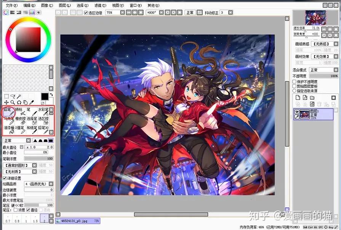Open the 抖动修正 stabilizer value dropdown
Image resolution: width=341 pixels, height=230 pixels.
point(231,13)
